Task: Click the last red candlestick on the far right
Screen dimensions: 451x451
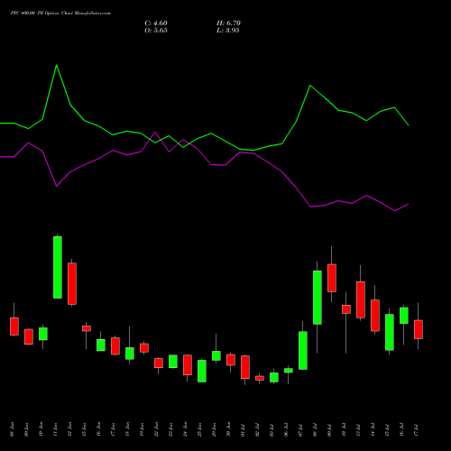Action: click(419, 329)
